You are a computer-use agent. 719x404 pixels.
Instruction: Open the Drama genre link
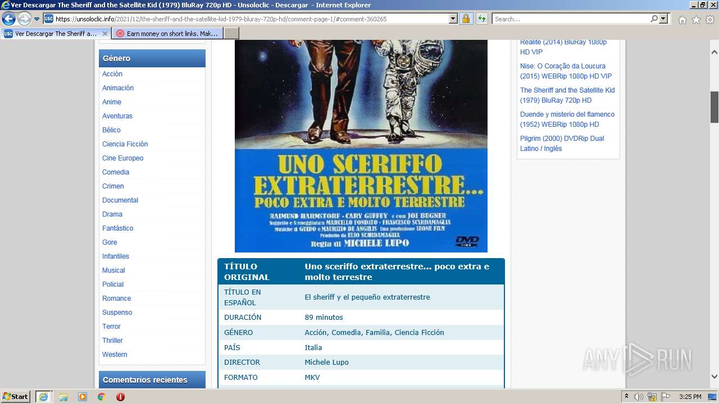click(x=112, y=214)
